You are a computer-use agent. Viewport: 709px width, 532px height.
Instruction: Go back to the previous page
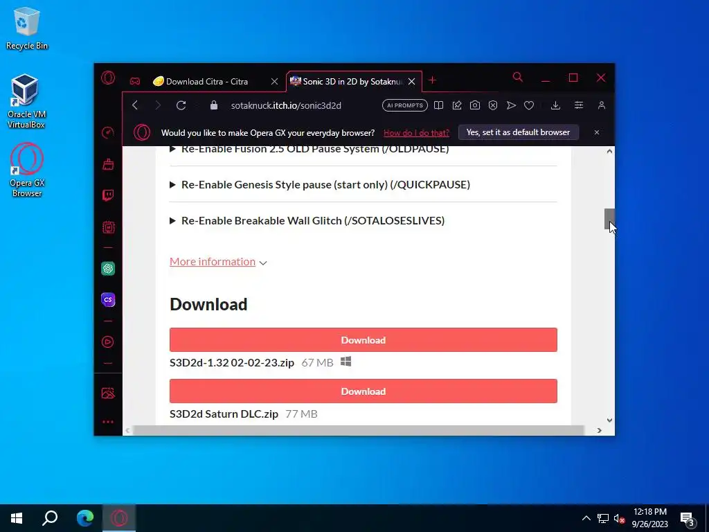click(x=135, y=105)
